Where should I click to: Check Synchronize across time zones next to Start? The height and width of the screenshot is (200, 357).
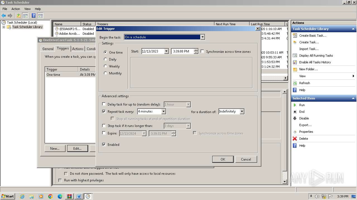point(202,51)
